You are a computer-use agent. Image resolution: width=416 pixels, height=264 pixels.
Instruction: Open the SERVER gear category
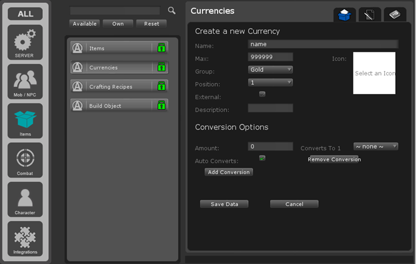click(25, 42)
